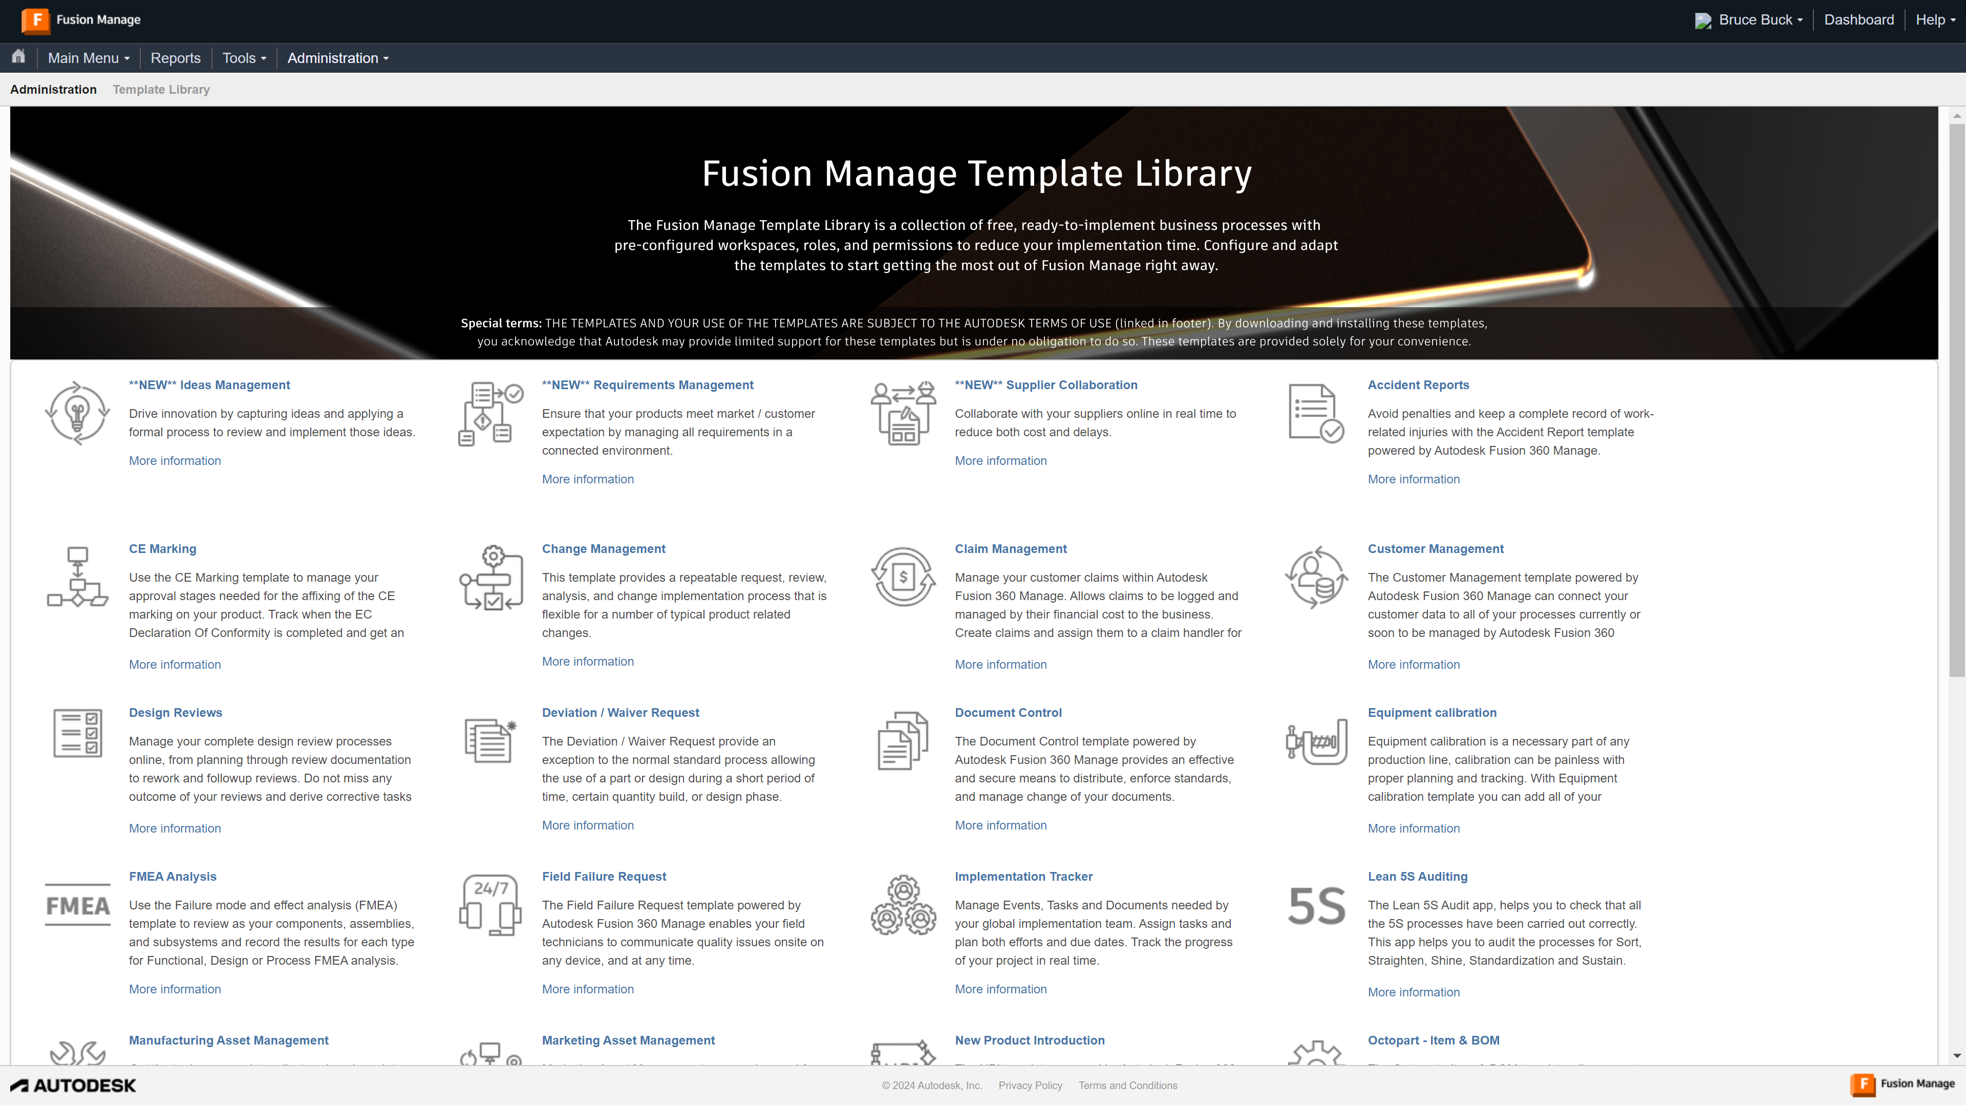This screenshot has width=1966, height=1106.
Task: Select the Reports menu item
Action: (x=175, y=57)
